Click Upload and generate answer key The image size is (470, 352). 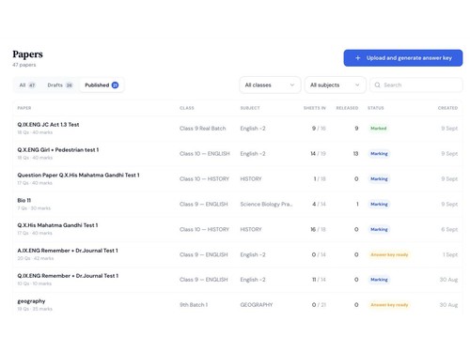tap(403, 58)
